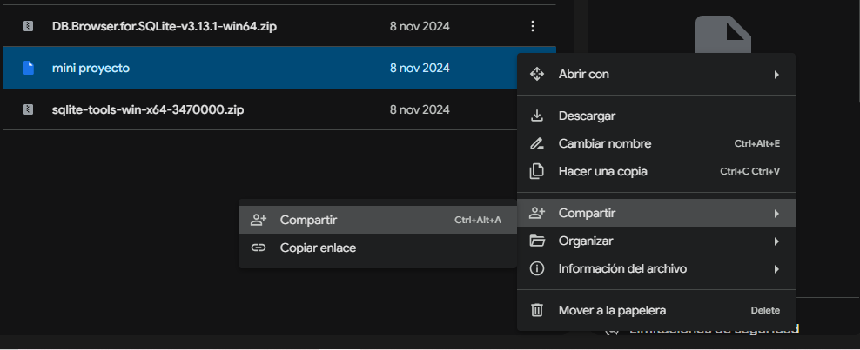The height and width of the screenshot is (350, 860).
Task: Click the info icon for Información del archivo
Action: (x=537, y=268)
